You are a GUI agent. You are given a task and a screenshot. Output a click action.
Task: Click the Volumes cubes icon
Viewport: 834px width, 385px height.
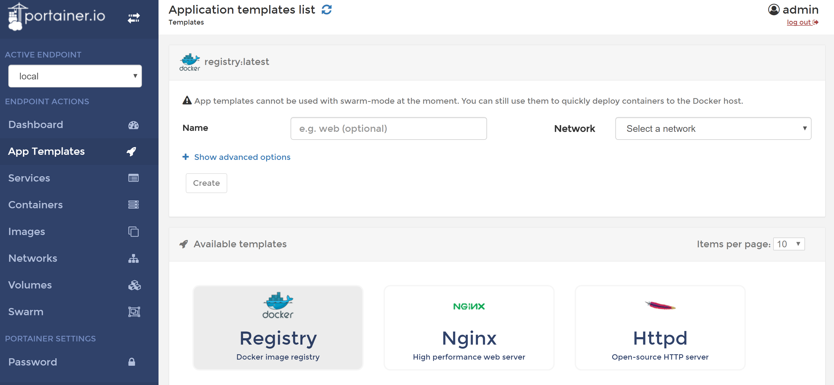pos(134,285)
